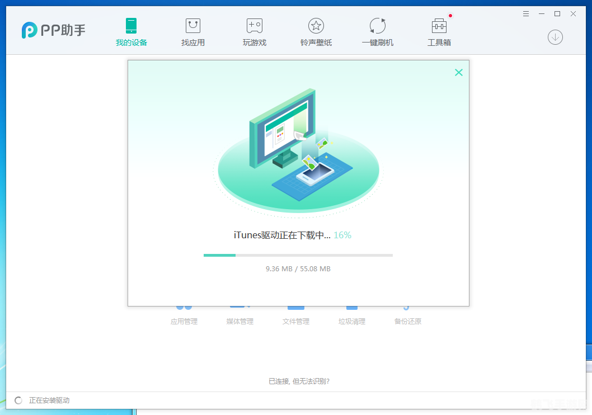Click the spinner icon in the status bar
Viewport: 592px width, 415px height.
17,400
